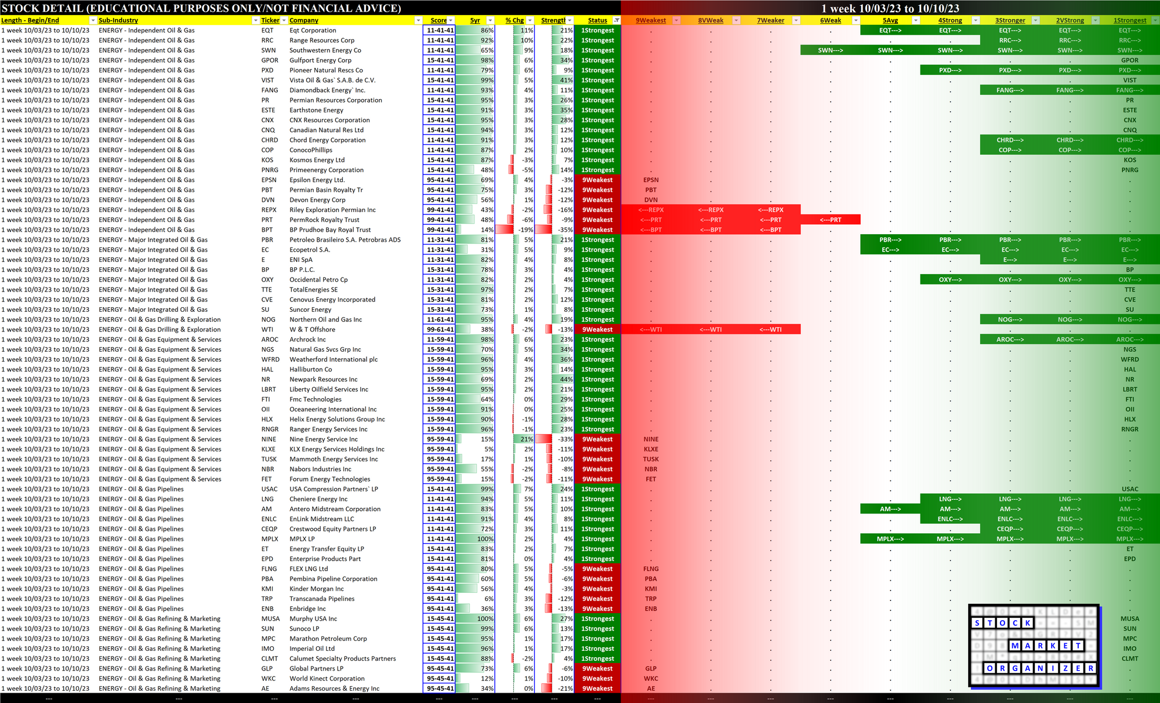Click the % Chg filter arrow
The width and height of the screenshot is (1160, 703).
pos(530,20)
